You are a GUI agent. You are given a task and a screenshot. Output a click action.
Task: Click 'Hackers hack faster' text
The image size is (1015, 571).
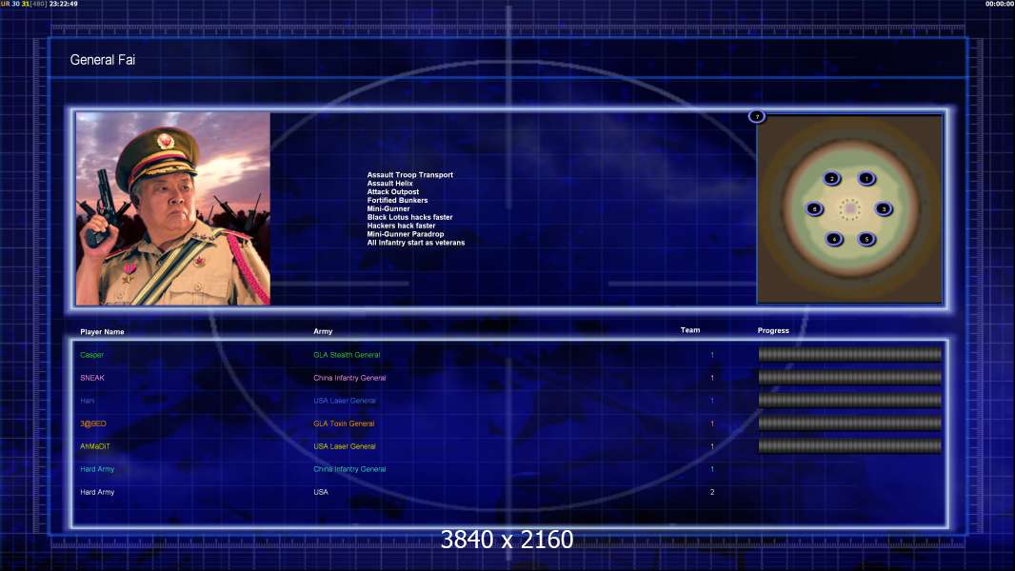tap(402, 226)
